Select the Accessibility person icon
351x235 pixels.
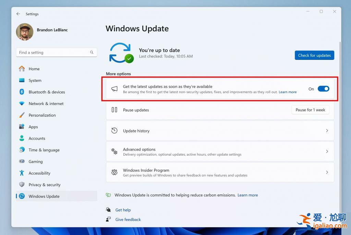coord(22,173)
